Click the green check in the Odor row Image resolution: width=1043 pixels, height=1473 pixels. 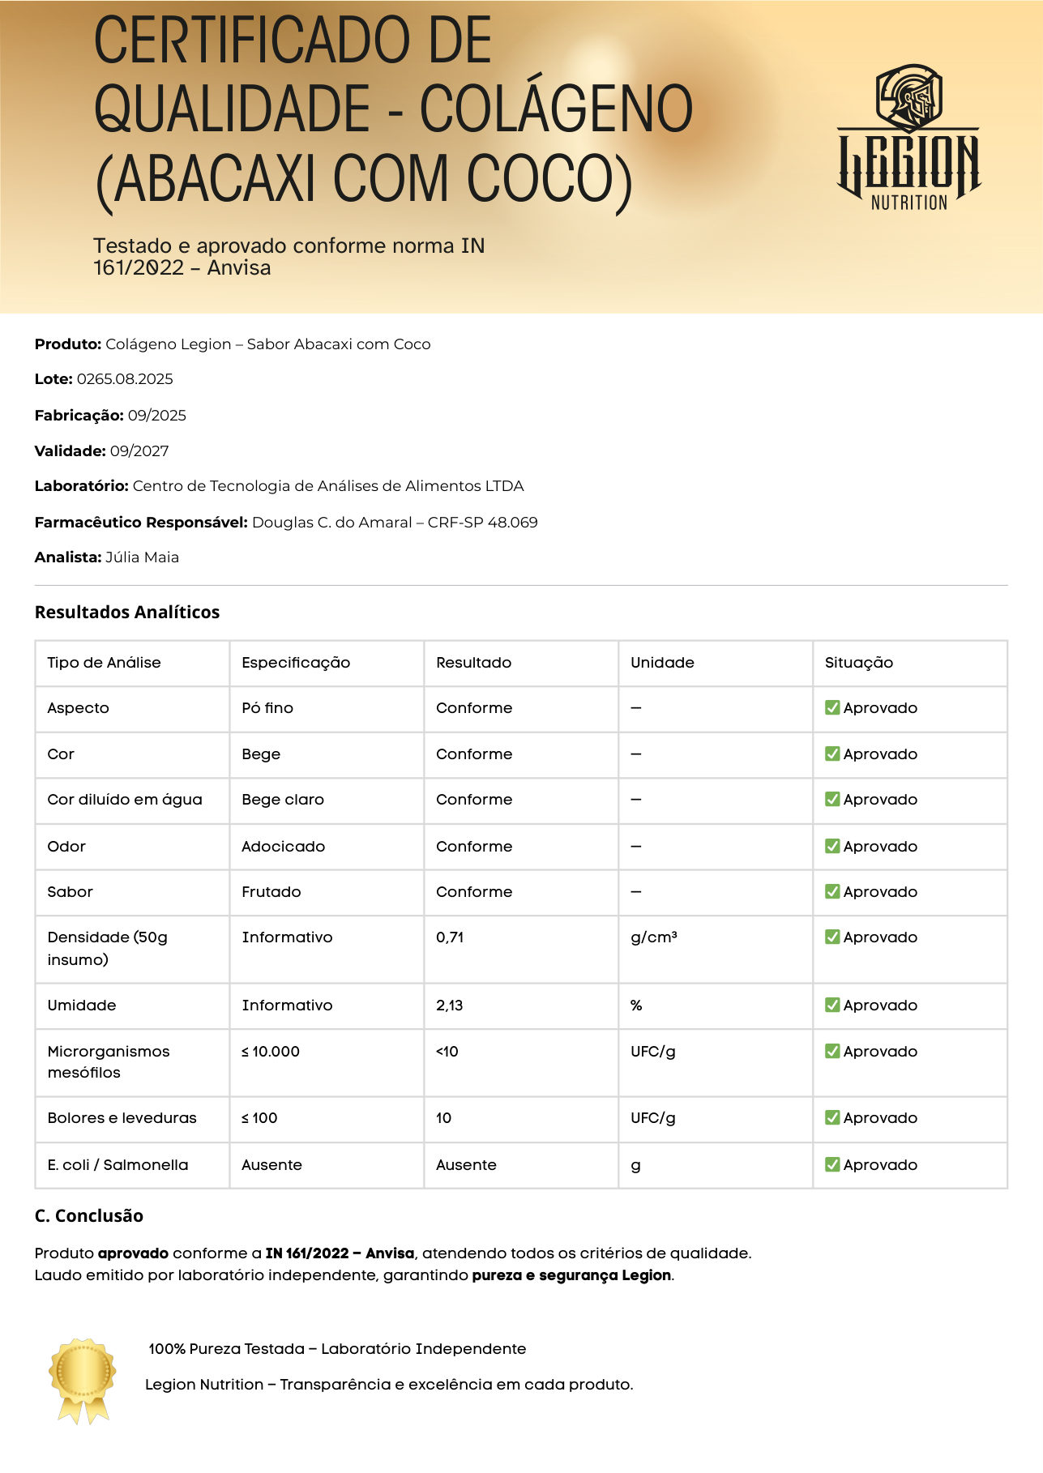click(832, 846)
